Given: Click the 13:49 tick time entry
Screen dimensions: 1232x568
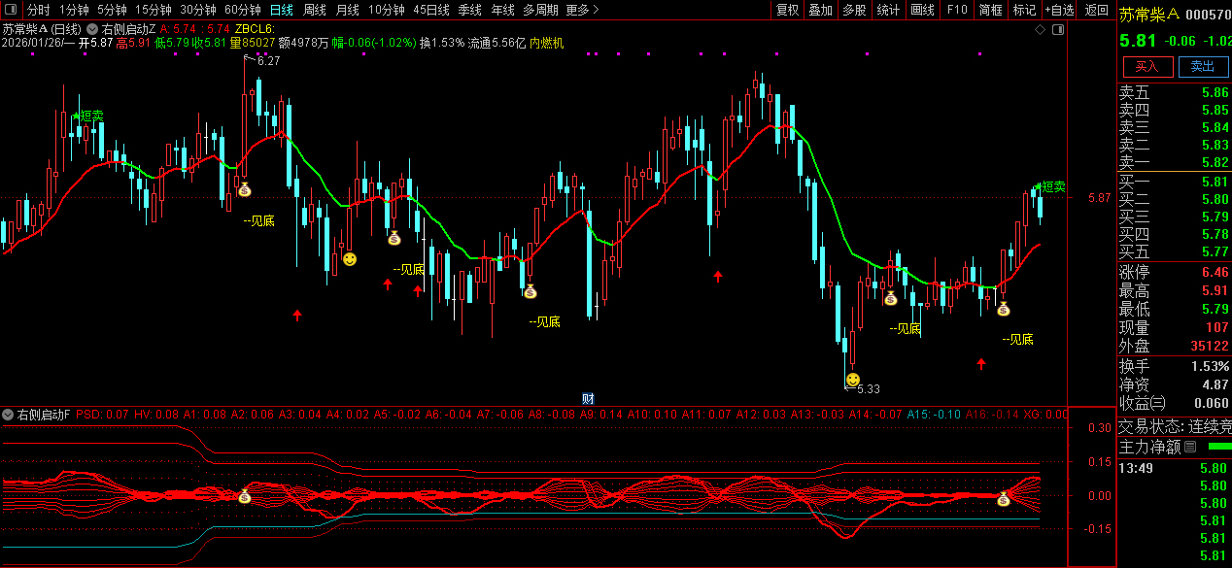Looking at the screenshot, I should (x=1135, y=469).
